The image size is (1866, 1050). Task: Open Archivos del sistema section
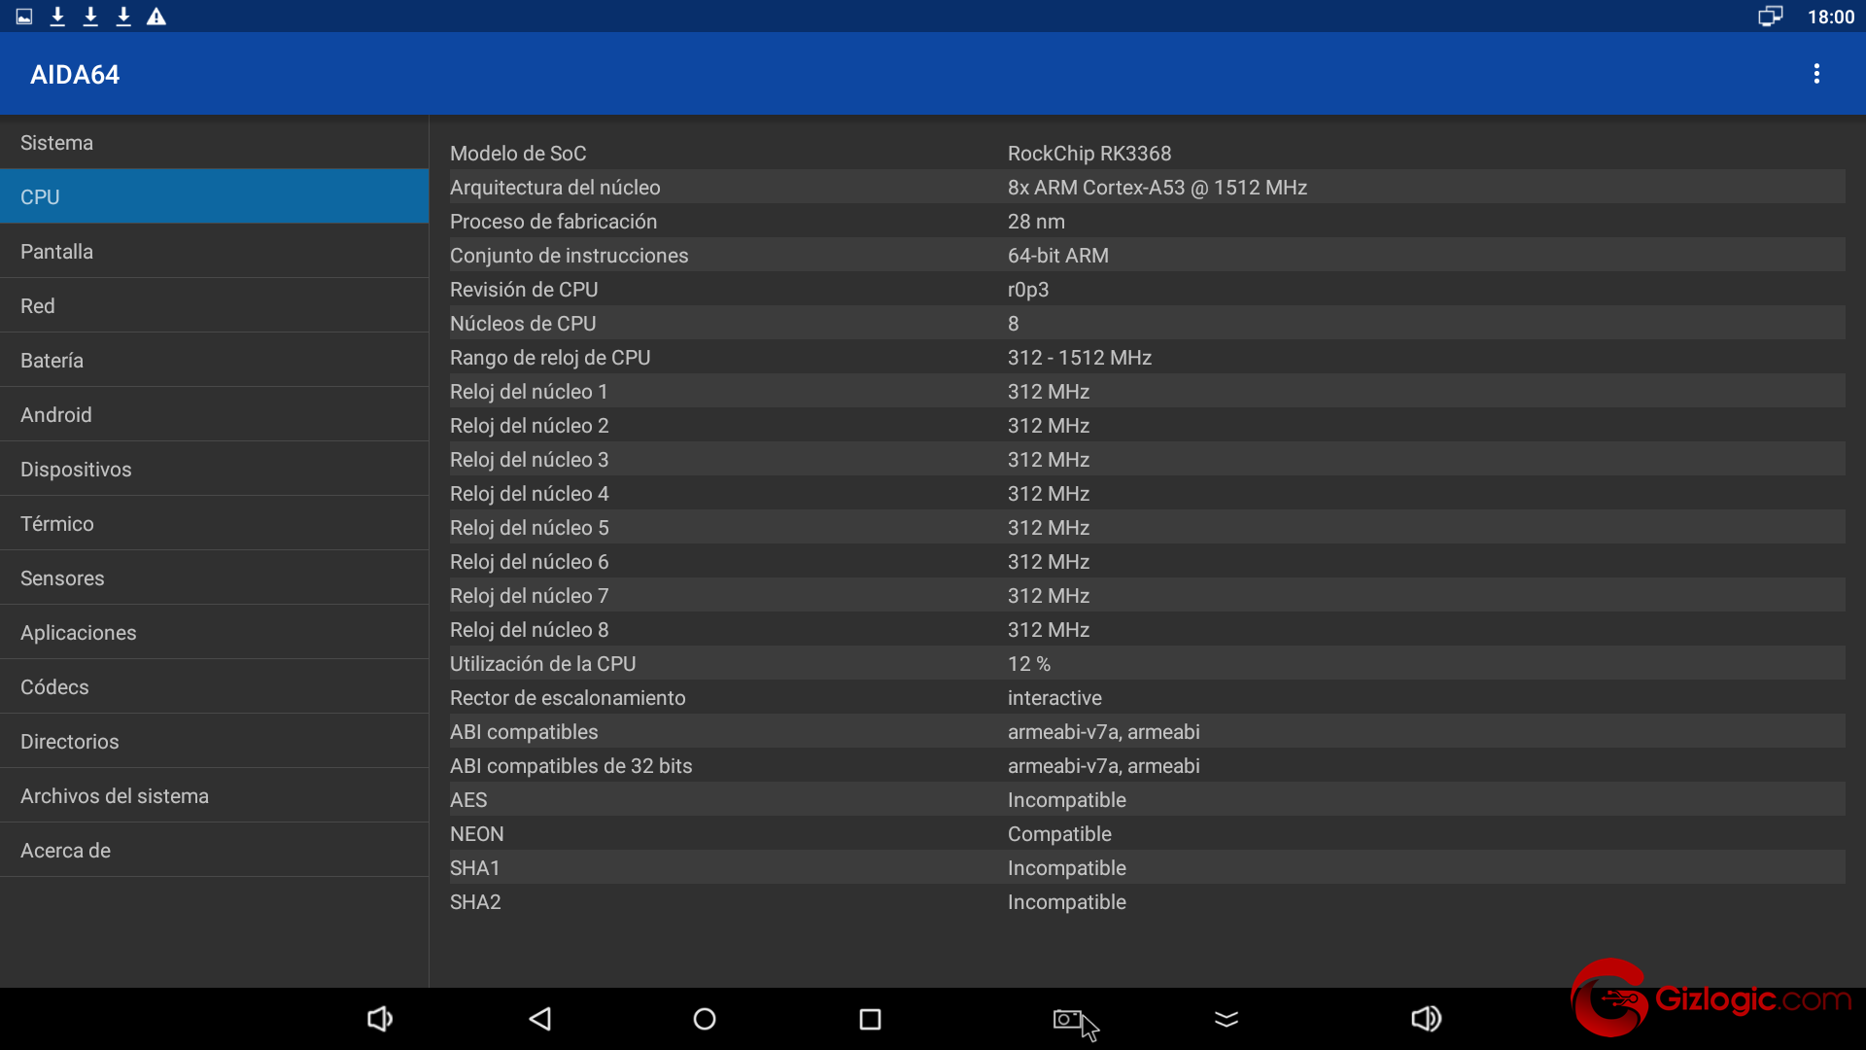click(214, 795)
